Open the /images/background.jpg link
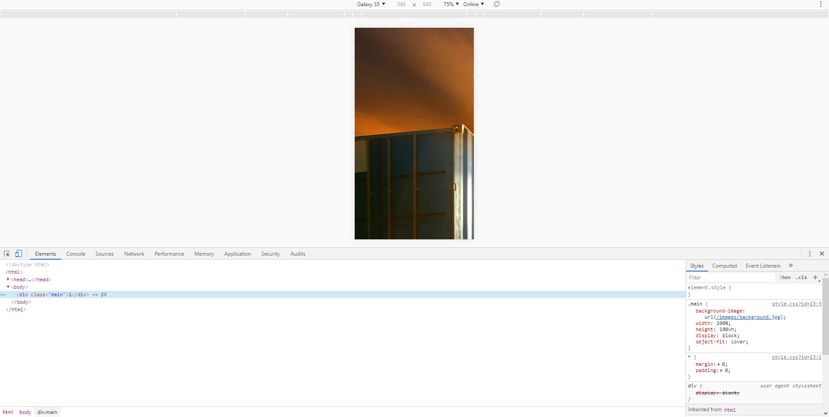The width and height of the screenshot is (829, 417). (748, 317)
